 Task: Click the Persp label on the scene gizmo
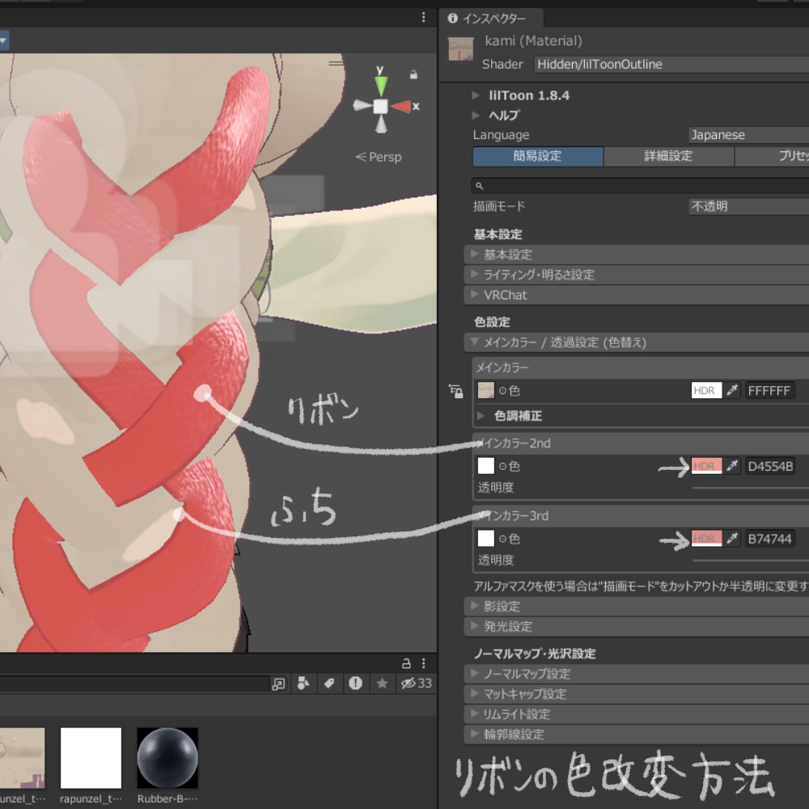coord(380,157)
